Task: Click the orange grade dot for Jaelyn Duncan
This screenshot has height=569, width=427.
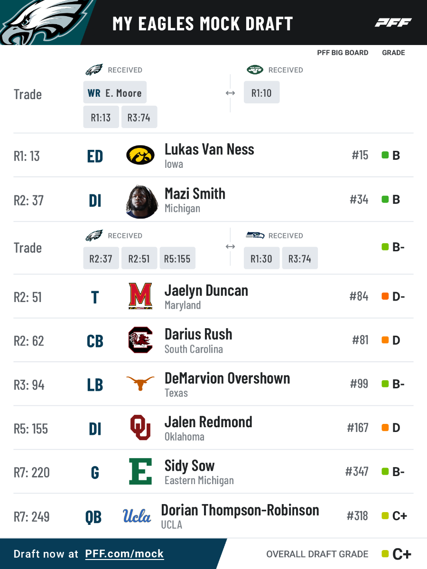Action: click(x=385, y=296)
